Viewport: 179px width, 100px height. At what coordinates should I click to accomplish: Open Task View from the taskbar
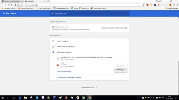click(x=14, y=97)
